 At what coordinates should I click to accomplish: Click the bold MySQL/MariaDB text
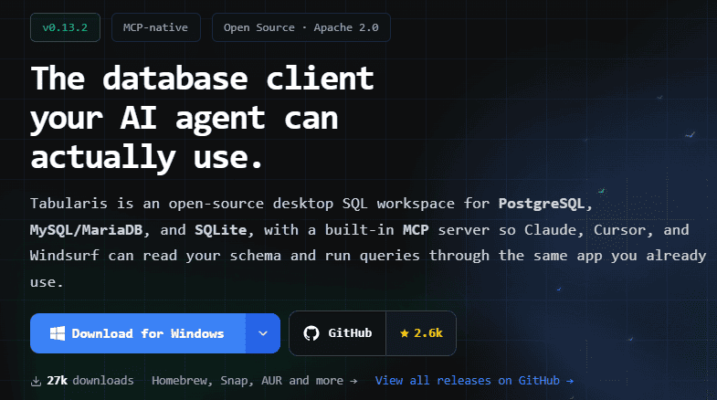[x=87, y=230]
